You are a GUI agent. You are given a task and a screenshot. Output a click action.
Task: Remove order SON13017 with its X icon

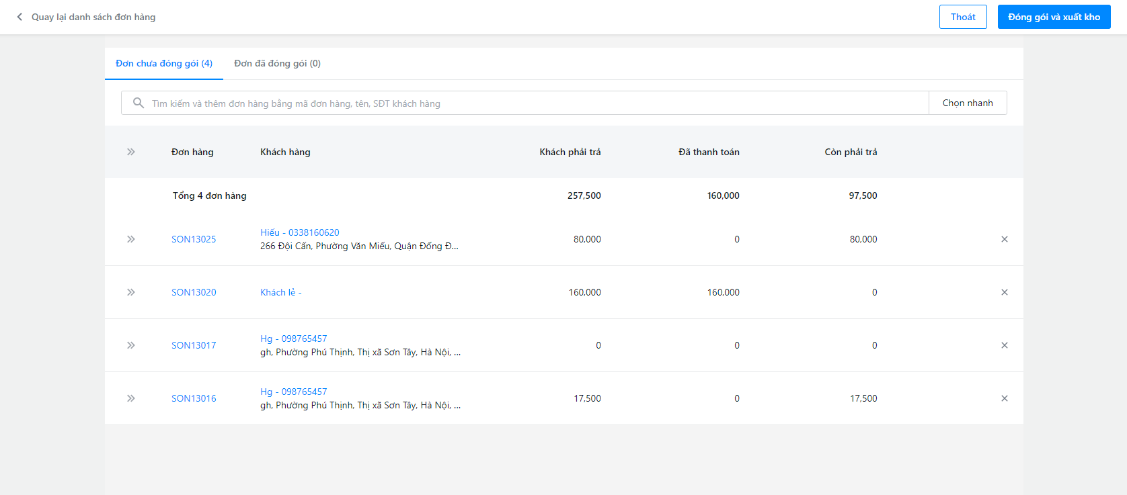(x=1004, y=345)
